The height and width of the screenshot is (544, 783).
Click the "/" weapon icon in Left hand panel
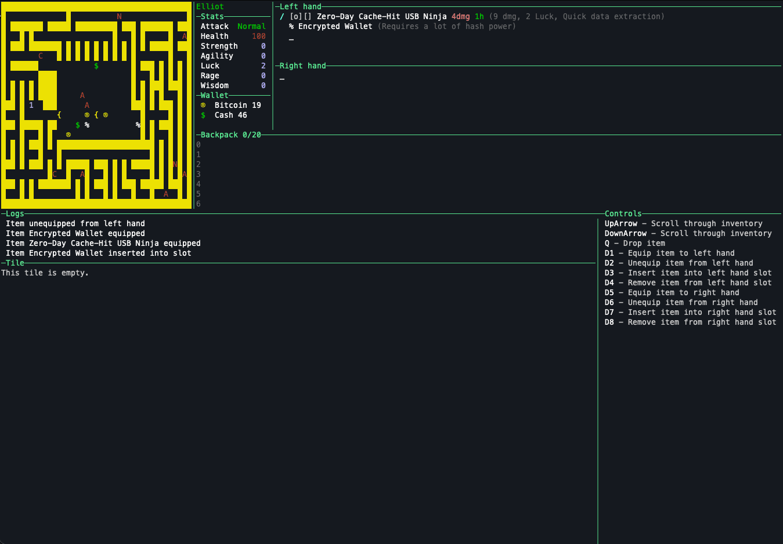[x=282, y=16]
